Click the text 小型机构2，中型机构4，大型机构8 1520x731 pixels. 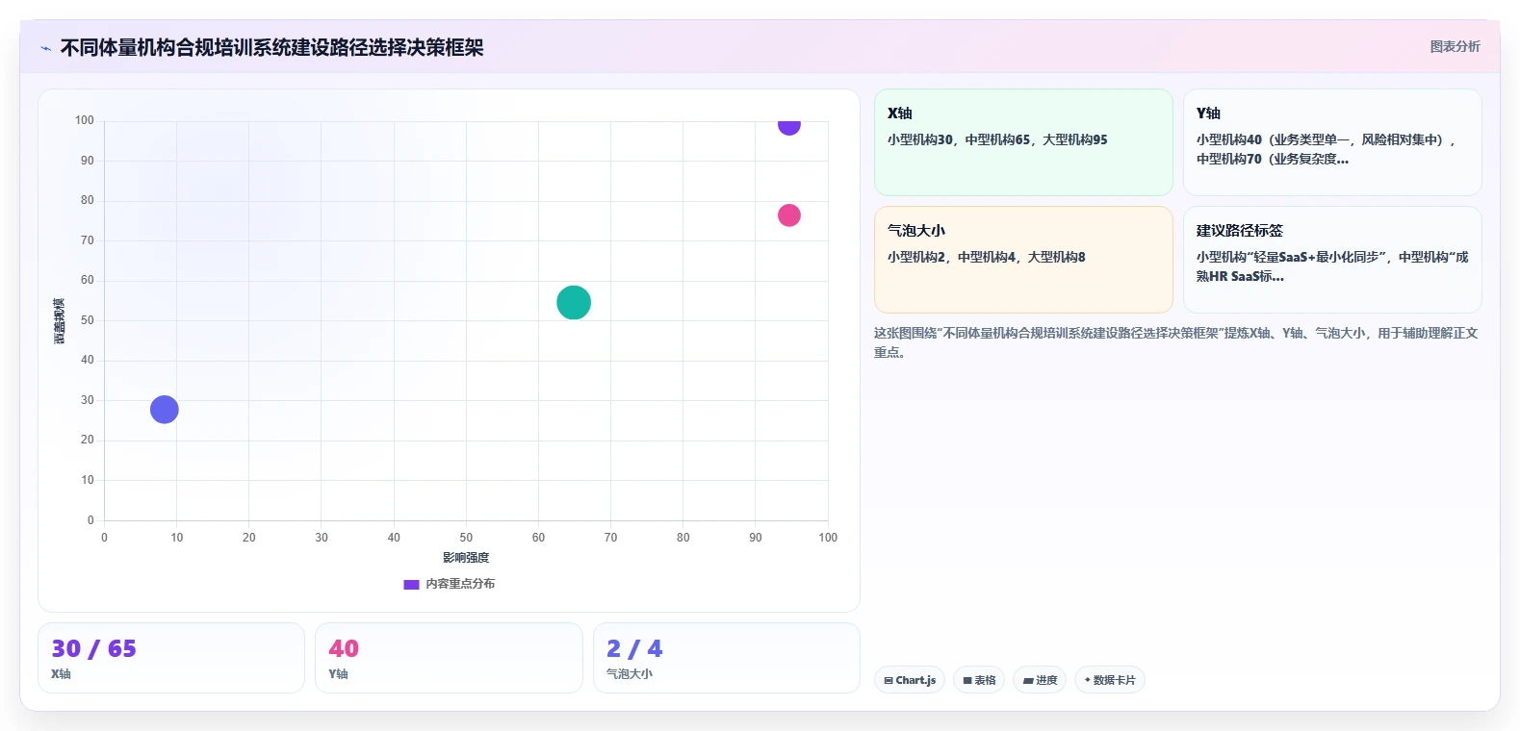[987, 257]
